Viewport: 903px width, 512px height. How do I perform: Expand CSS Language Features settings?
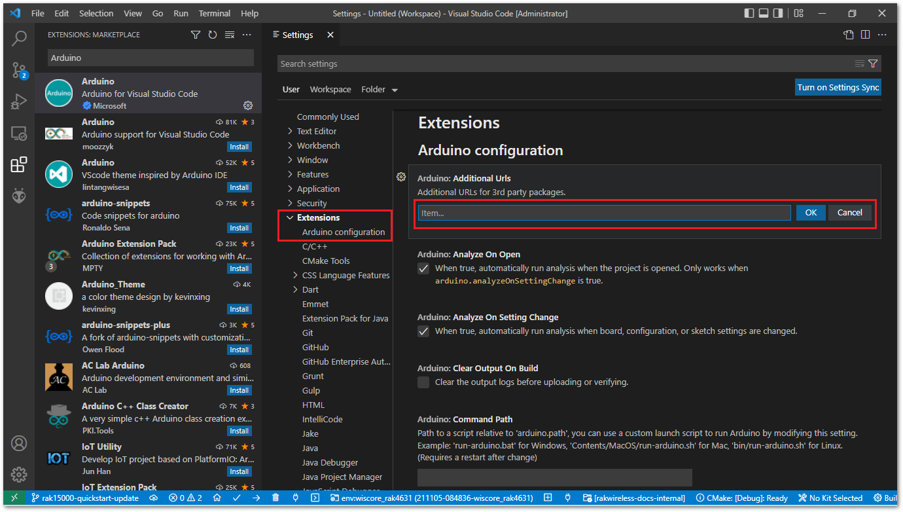point(295,275)
